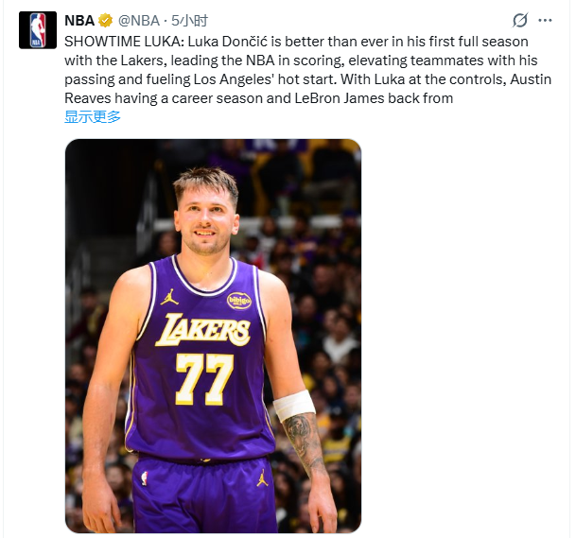Open Grok explain icon on the post
Image resolution: width=576 pixels, height=538 pixels.
pyautogui.click(x=520, y=20)
